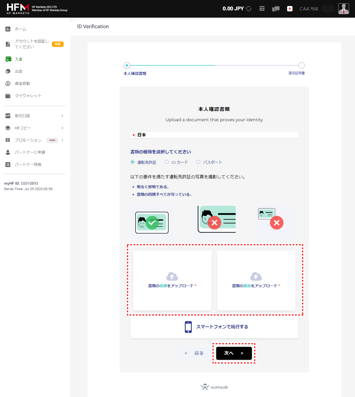Open the apps grid icon in header
Viewport: 355px width, 397px height.
coord(262,9)
